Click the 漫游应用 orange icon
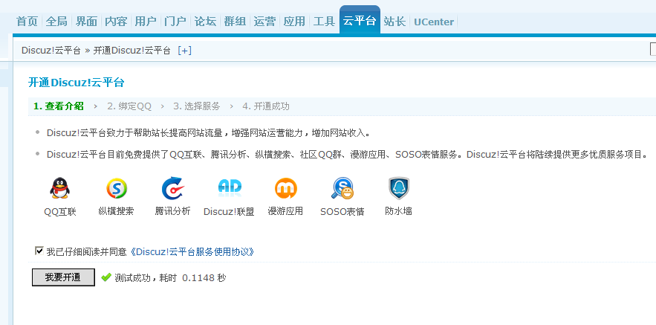The width and height of the screenshot is (656, 325). point(286,188)
